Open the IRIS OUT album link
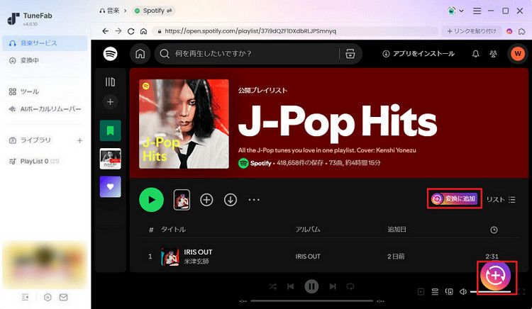The image size is (532, 309). coord(308,257)
